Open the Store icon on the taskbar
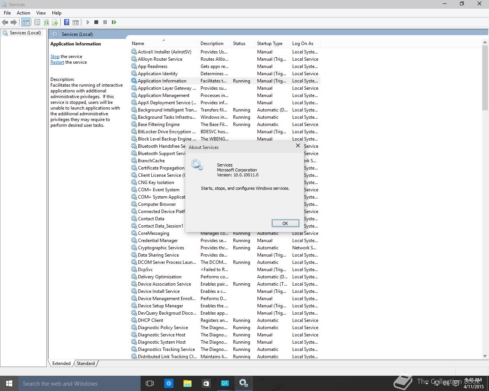489x391 pixels. pyautogui.click(x=206, y=383)
